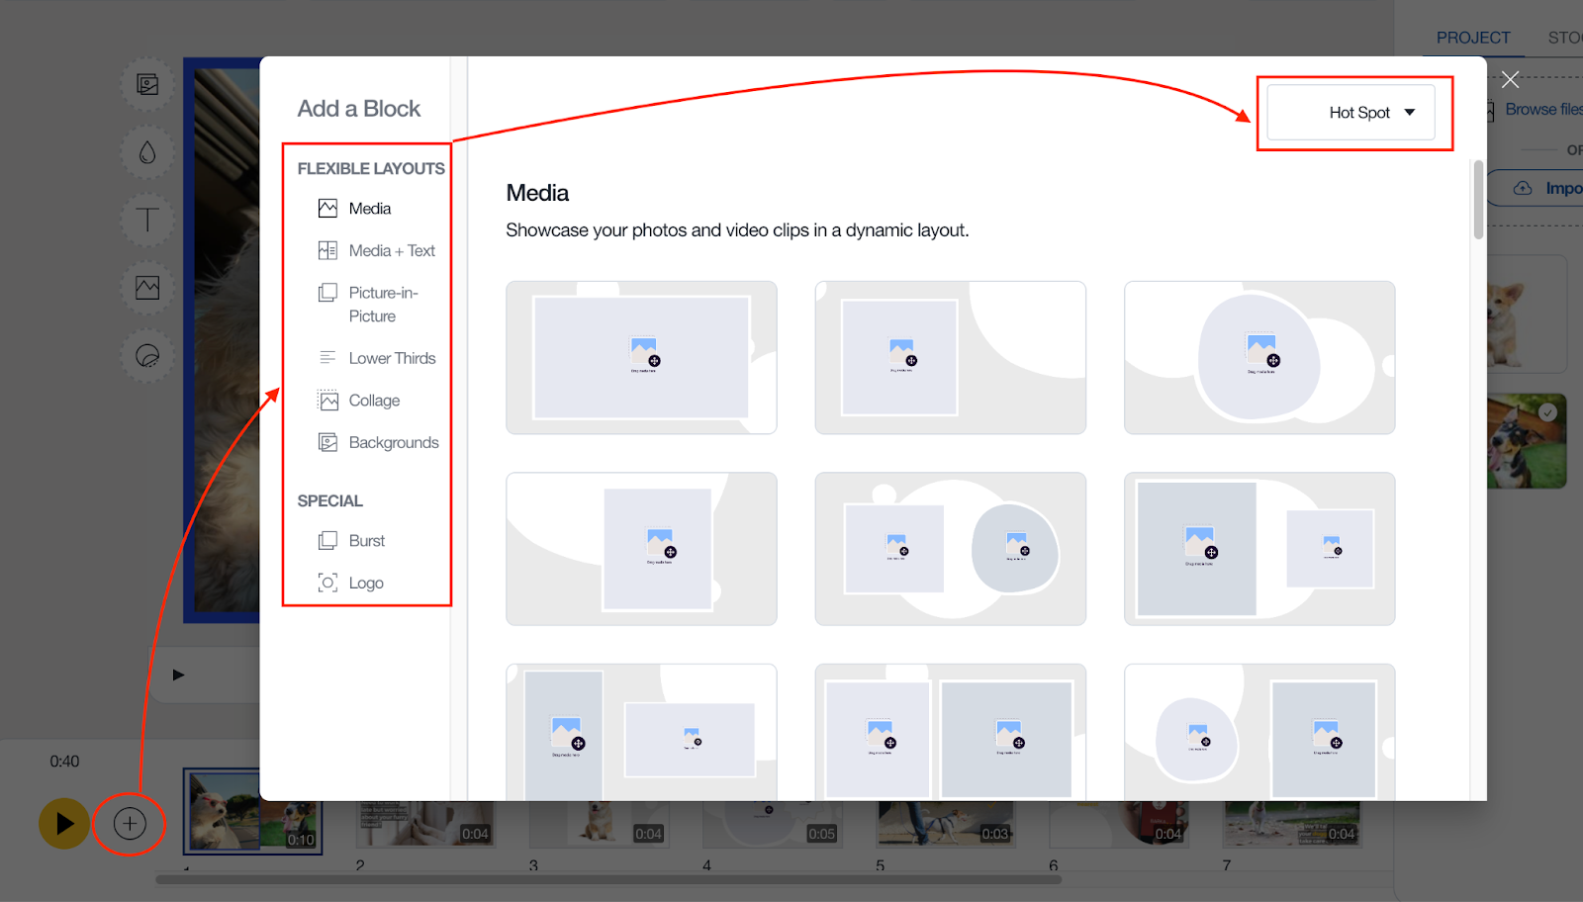1583x902 pixels.
Task: Click the add block plus icon
Action: point(130,823)
